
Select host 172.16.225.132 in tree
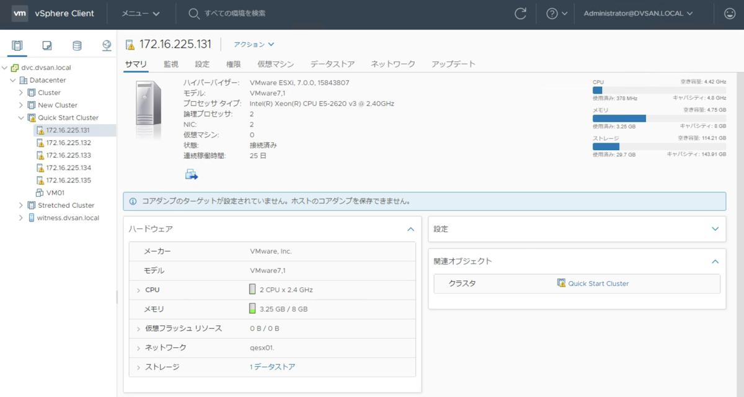click(68, 143)
